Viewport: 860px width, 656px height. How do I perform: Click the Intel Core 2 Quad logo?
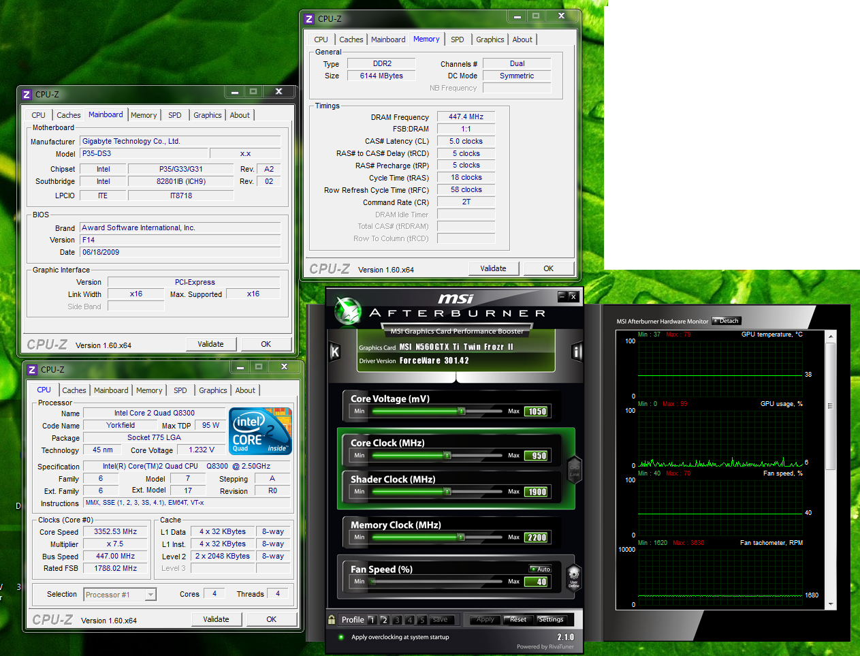tap(261, 431)
